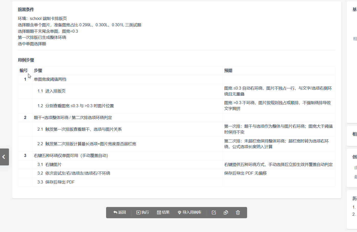Select step 2 题干+选项整体环绕 row
This screenshot has width=357, height=232.
click(x=73, y=118)
